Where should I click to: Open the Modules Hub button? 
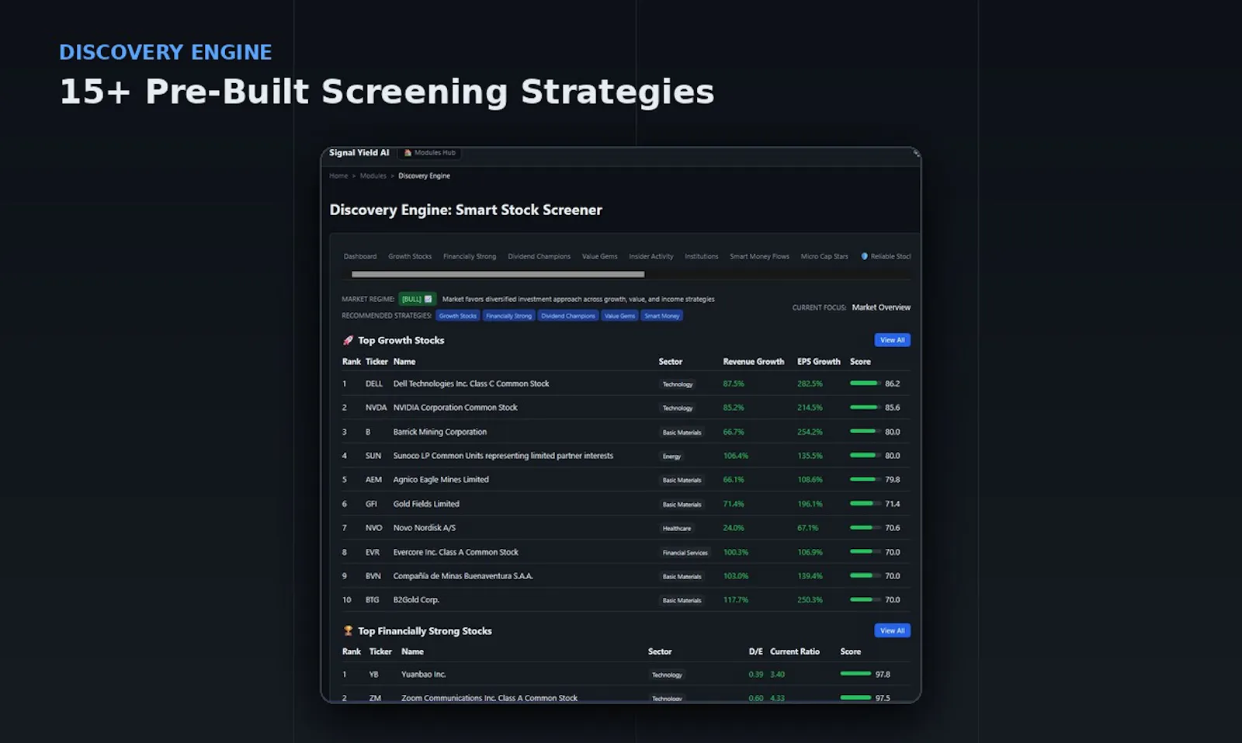(x=430, y=153)
